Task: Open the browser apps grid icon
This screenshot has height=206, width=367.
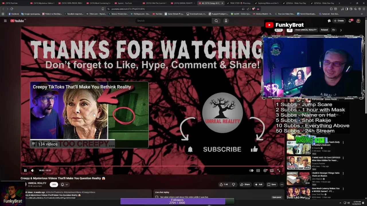Action: (3, 14)
